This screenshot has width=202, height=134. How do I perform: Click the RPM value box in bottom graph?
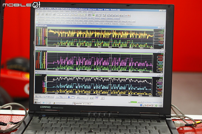[x=159, y=81]
